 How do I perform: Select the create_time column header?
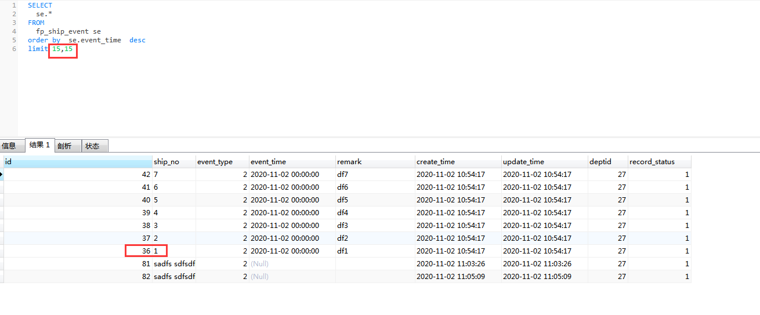(x=458, y=162)
